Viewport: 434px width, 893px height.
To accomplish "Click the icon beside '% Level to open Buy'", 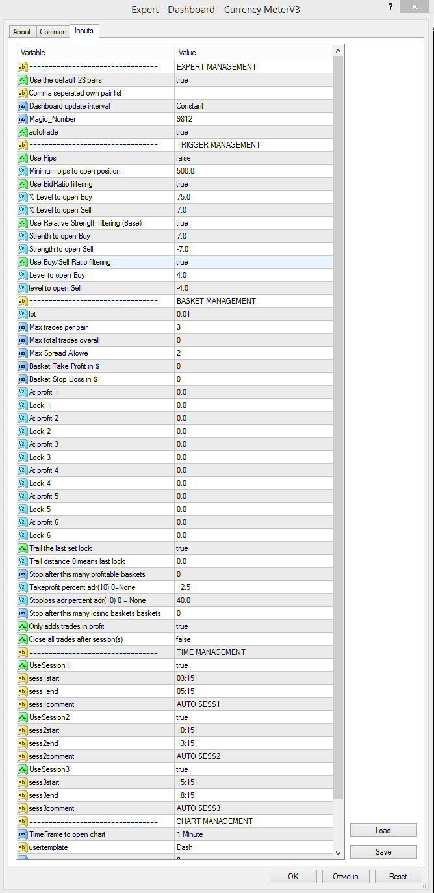I will tap(22, 197).
